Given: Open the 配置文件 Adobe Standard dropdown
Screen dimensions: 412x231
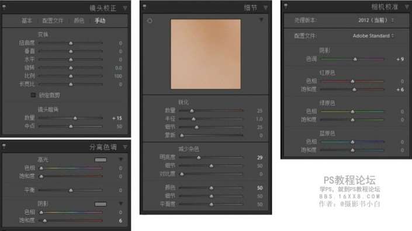Looking at the screenshot, I should (373, 36).
